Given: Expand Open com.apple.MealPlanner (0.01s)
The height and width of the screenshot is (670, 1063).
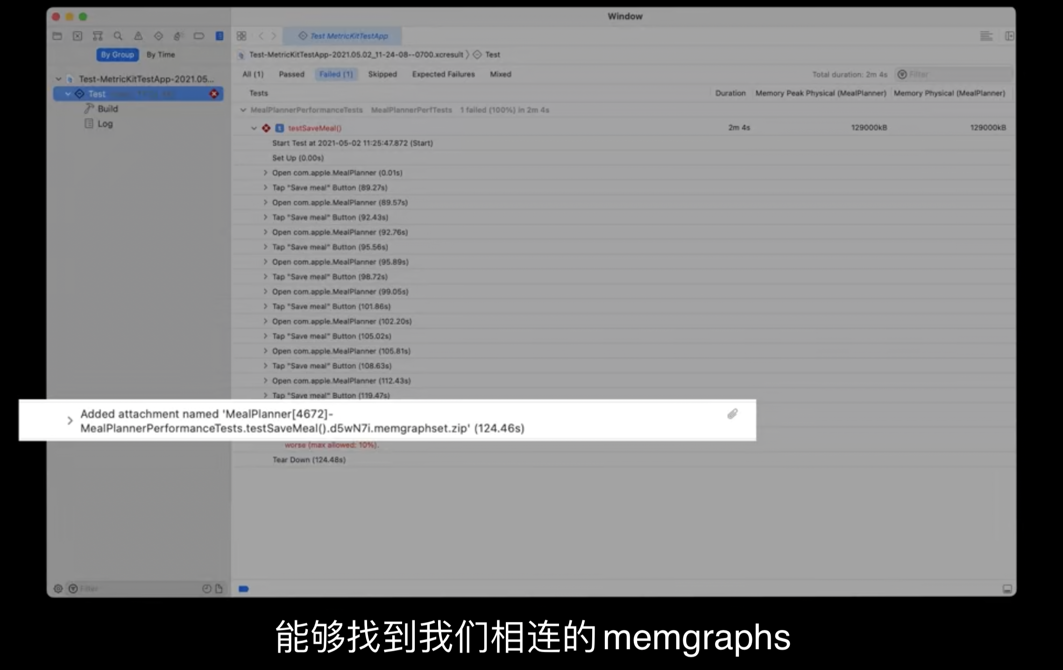Looking at the screenshot, I should pos(265,173).
